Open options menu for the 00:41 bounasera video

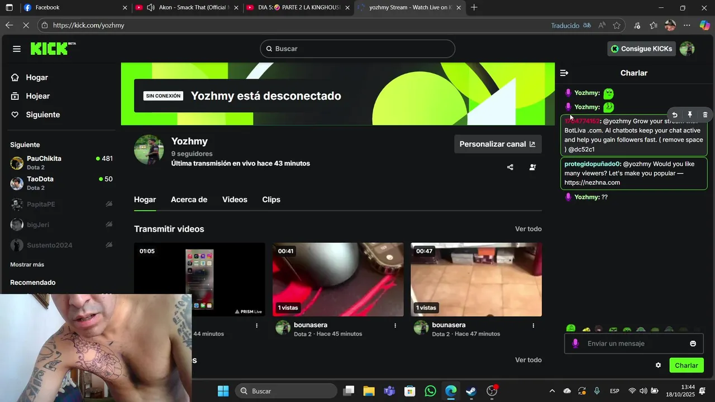(x=395, y=325)
